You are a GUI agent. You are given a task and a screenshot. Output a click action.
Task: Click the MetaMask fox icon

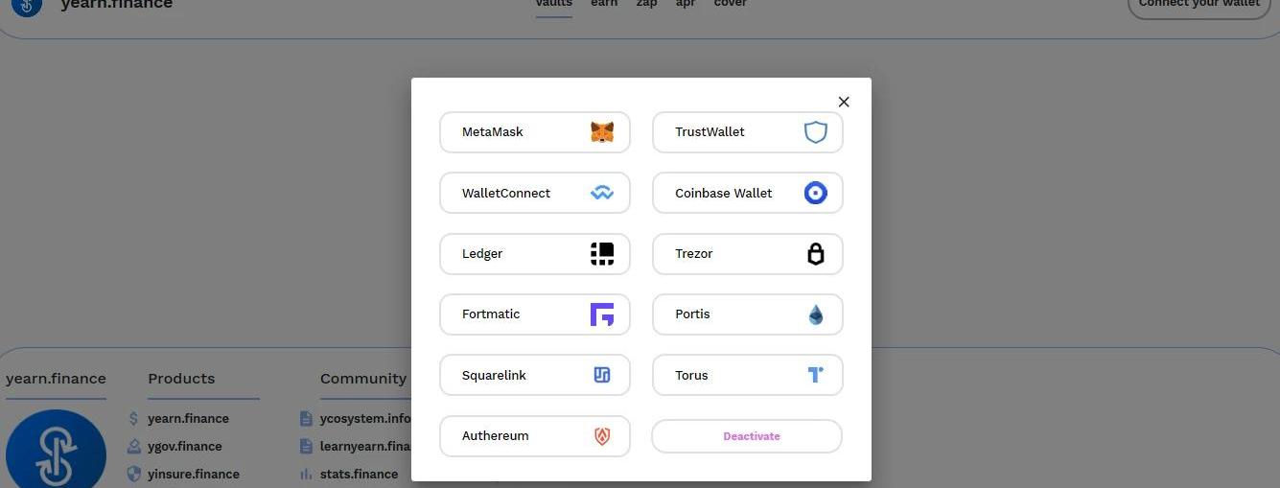point(602,132)
